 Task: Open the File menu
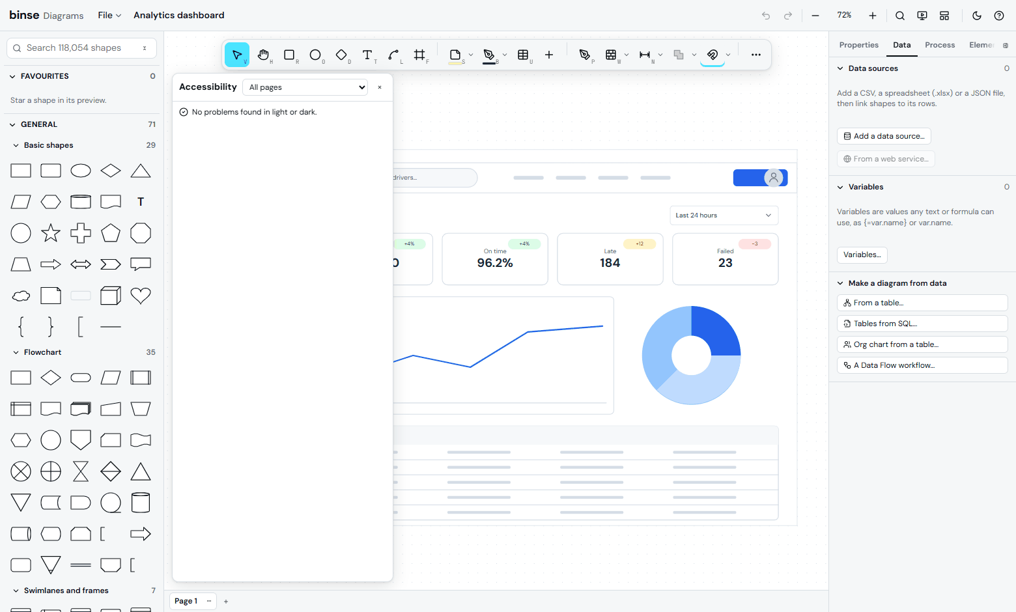(x=109, y=15)
